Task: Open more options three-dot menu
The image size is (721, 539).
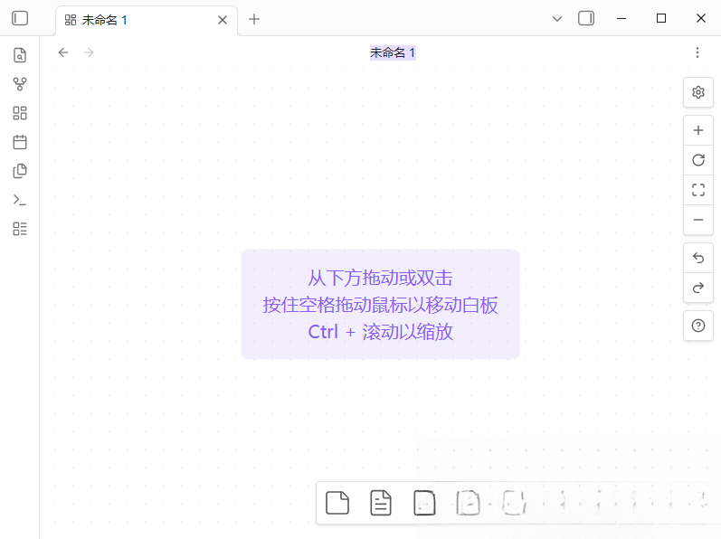Action: 697,52
